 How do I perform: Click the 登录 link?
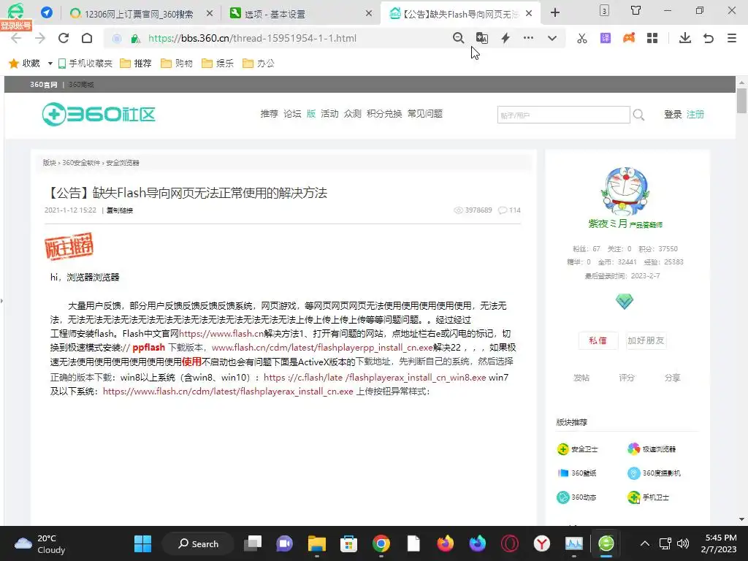[673, 115]
